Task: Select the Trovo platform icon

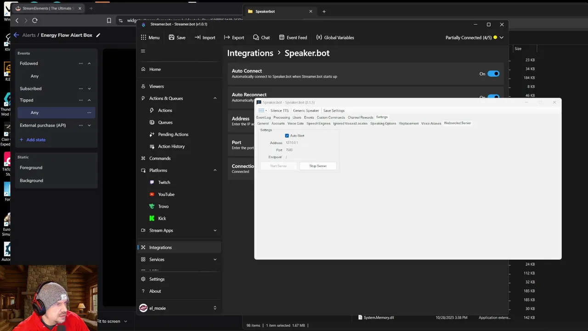Action: [x=152, y=206]
